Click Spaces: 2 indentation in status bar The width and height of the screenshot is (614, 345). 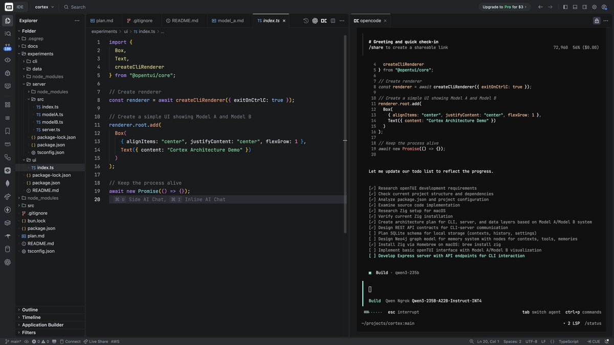pos(512,341)
